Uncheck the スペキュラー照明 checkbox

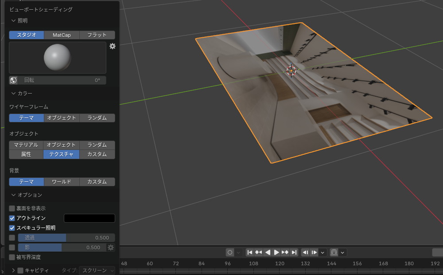click(12, 228)
